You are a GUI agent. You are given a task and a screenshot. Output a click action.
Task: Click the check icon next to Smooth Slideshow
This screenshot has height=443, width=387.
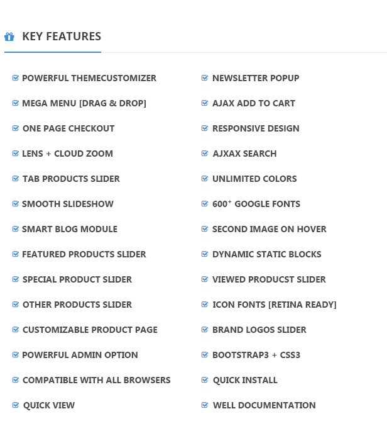16,203
